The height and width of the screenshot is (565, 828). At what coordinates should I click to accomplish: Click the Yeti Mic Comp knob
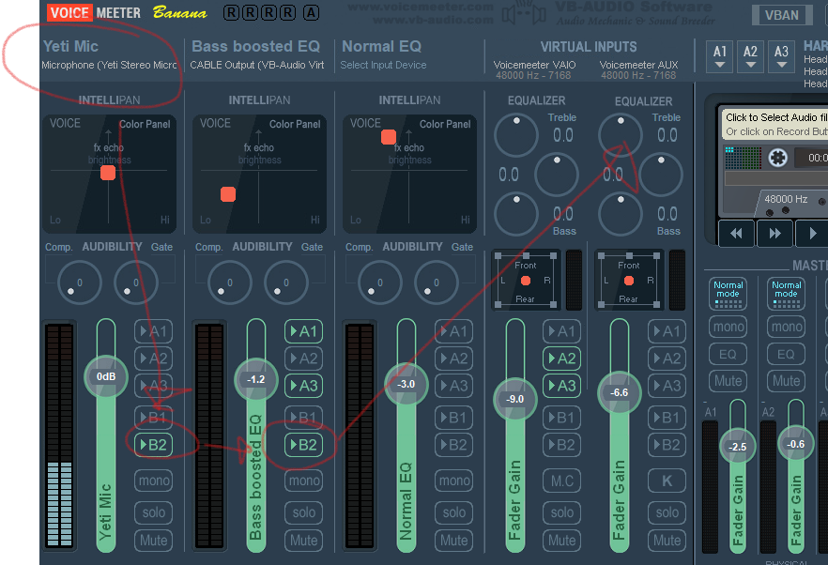point(79,282)
